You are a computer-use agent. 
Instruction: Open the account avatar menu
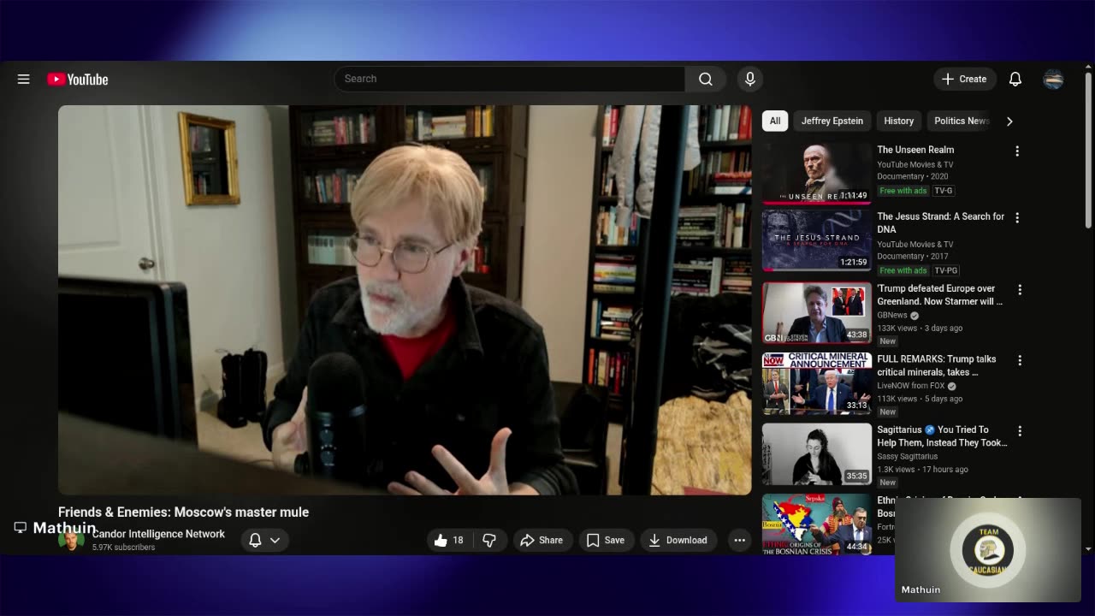click(x=1053, y=79)
